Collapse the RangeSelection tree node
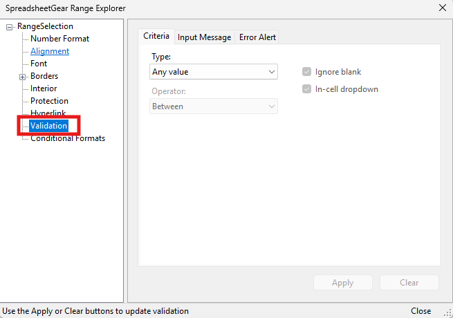Image resolution: width=453 pixels, height=318 pixels. [x=10, y=27]
